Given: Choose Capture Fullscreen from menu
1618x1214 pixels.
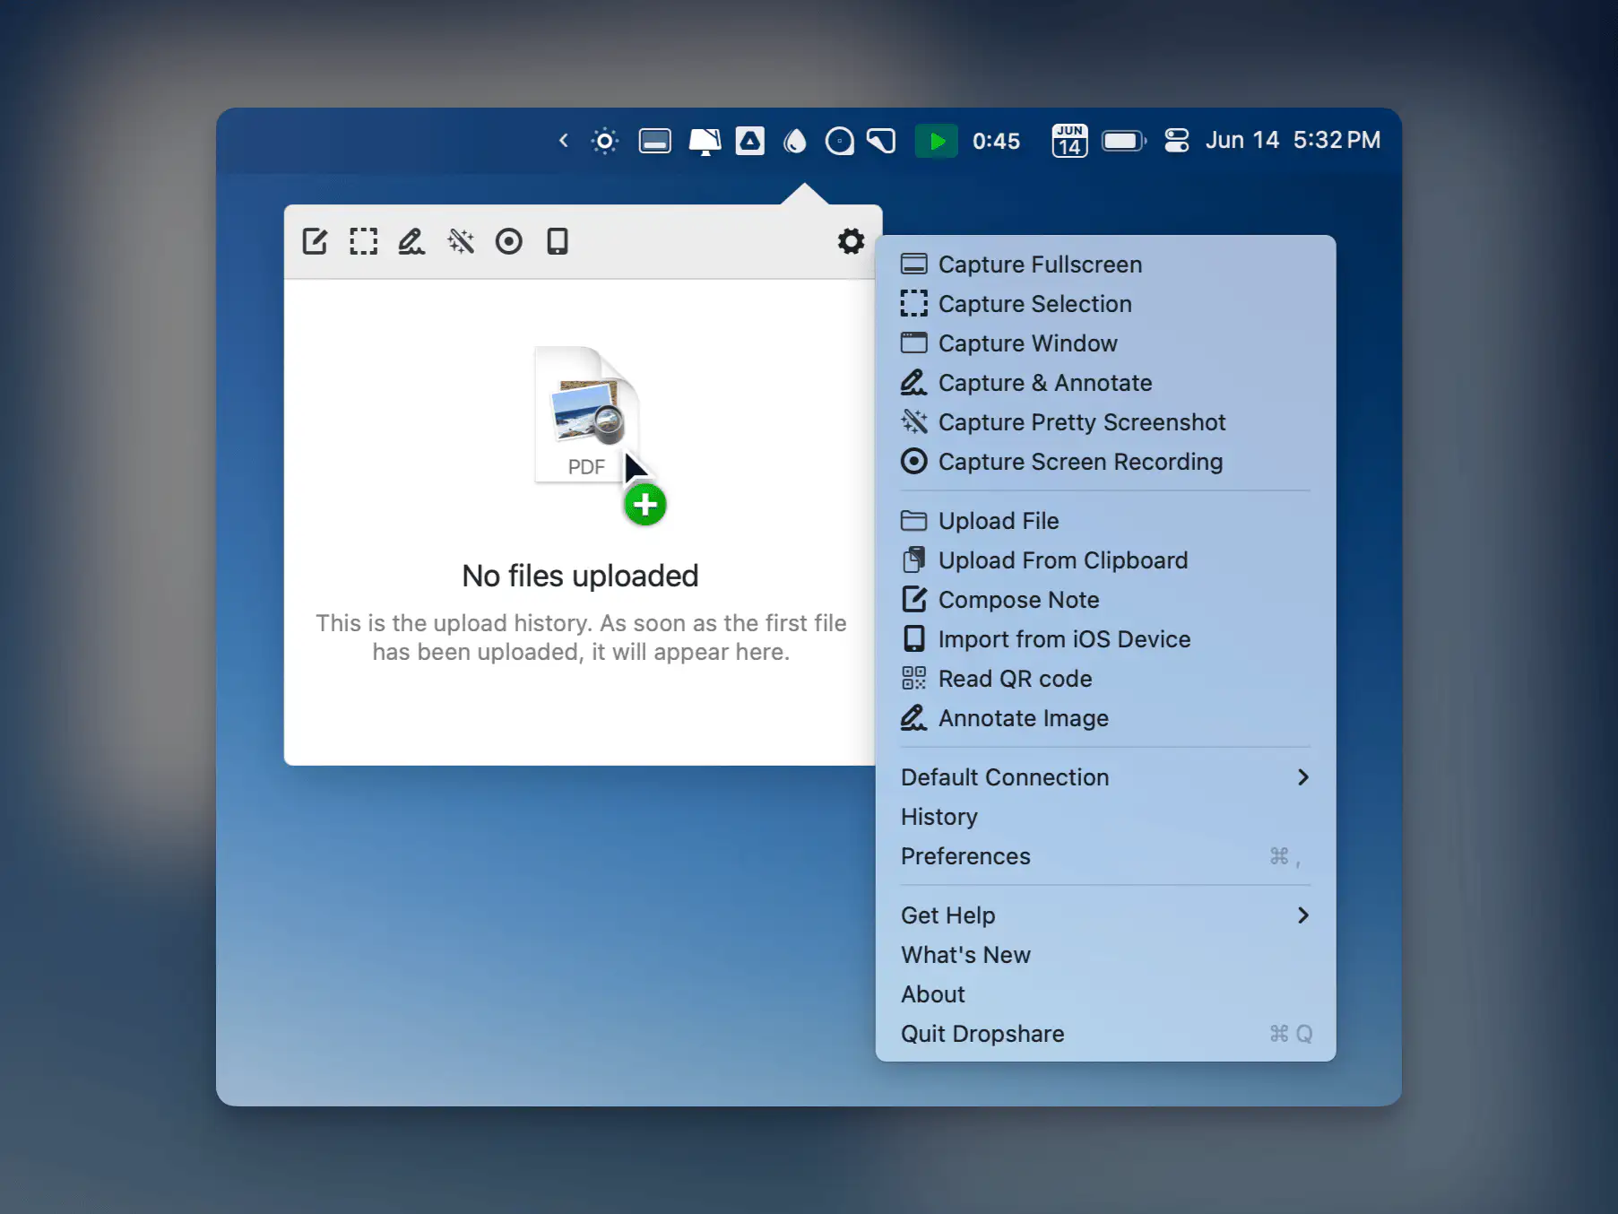Looking at the screenshot, I should (1105, 264).
